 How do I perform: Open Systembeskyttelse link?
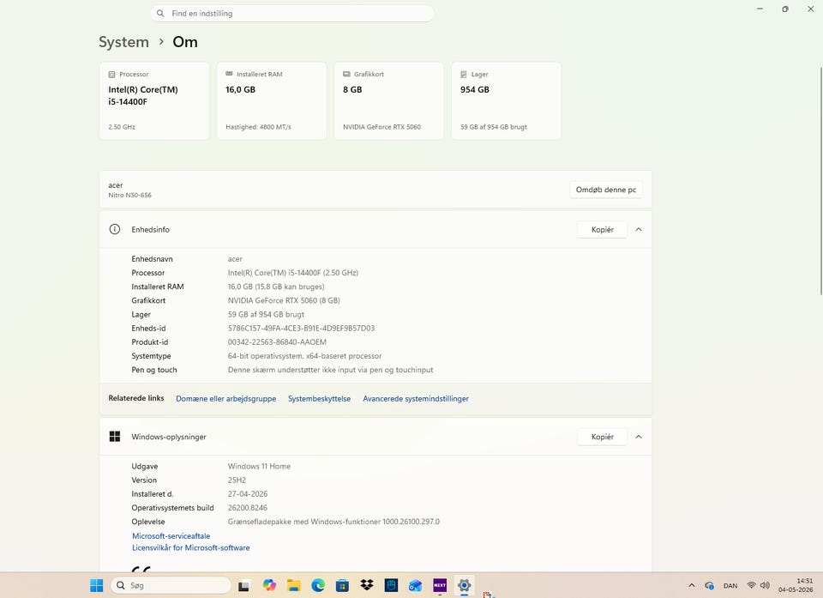click(x=319, y=399)
